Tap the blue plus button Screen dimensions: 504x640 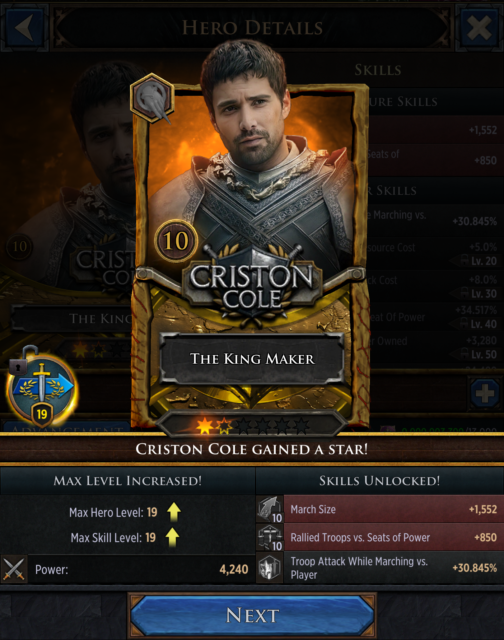pyautogui.click(x=485, y=393)
